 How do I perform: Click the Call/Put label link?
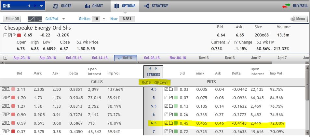click(52, 19)
